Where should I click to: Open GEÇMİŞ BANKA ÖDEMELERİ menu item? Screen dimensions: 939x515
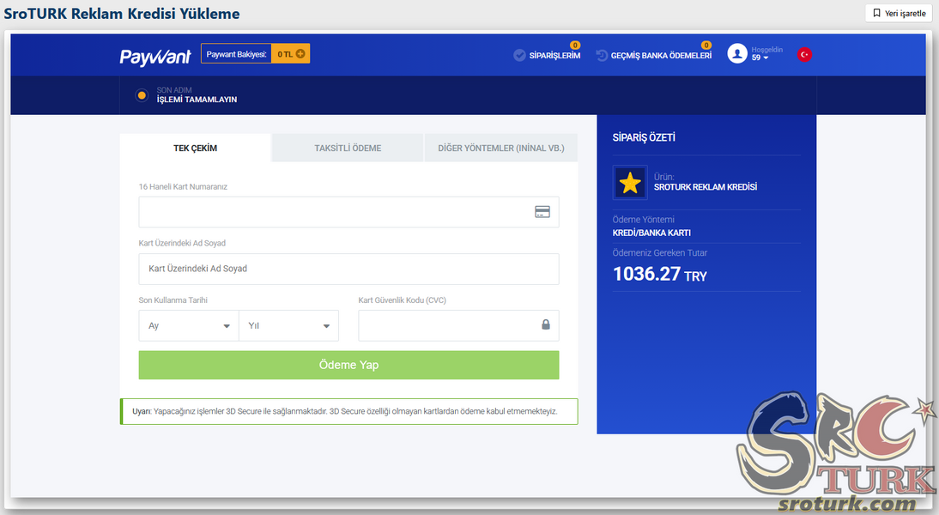tap(661, 56)
